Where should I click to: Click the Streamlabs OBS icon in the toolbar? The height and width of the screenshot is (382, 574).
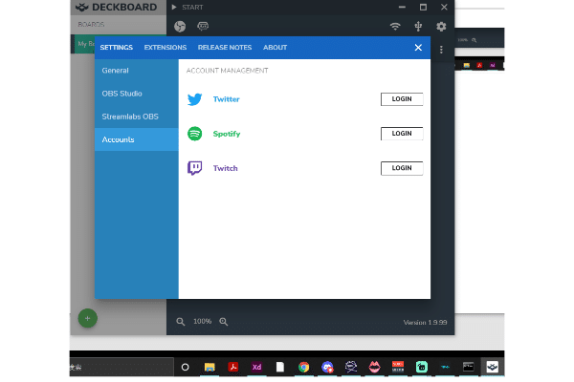(x=203, y=26)
